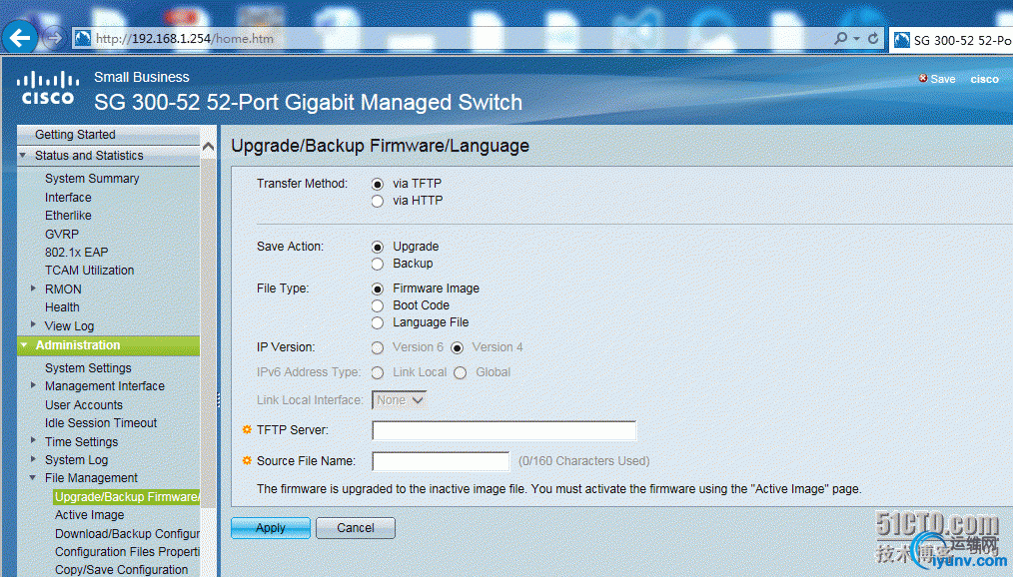
Task: Click the TFTP Server input field
Action: 504,430
